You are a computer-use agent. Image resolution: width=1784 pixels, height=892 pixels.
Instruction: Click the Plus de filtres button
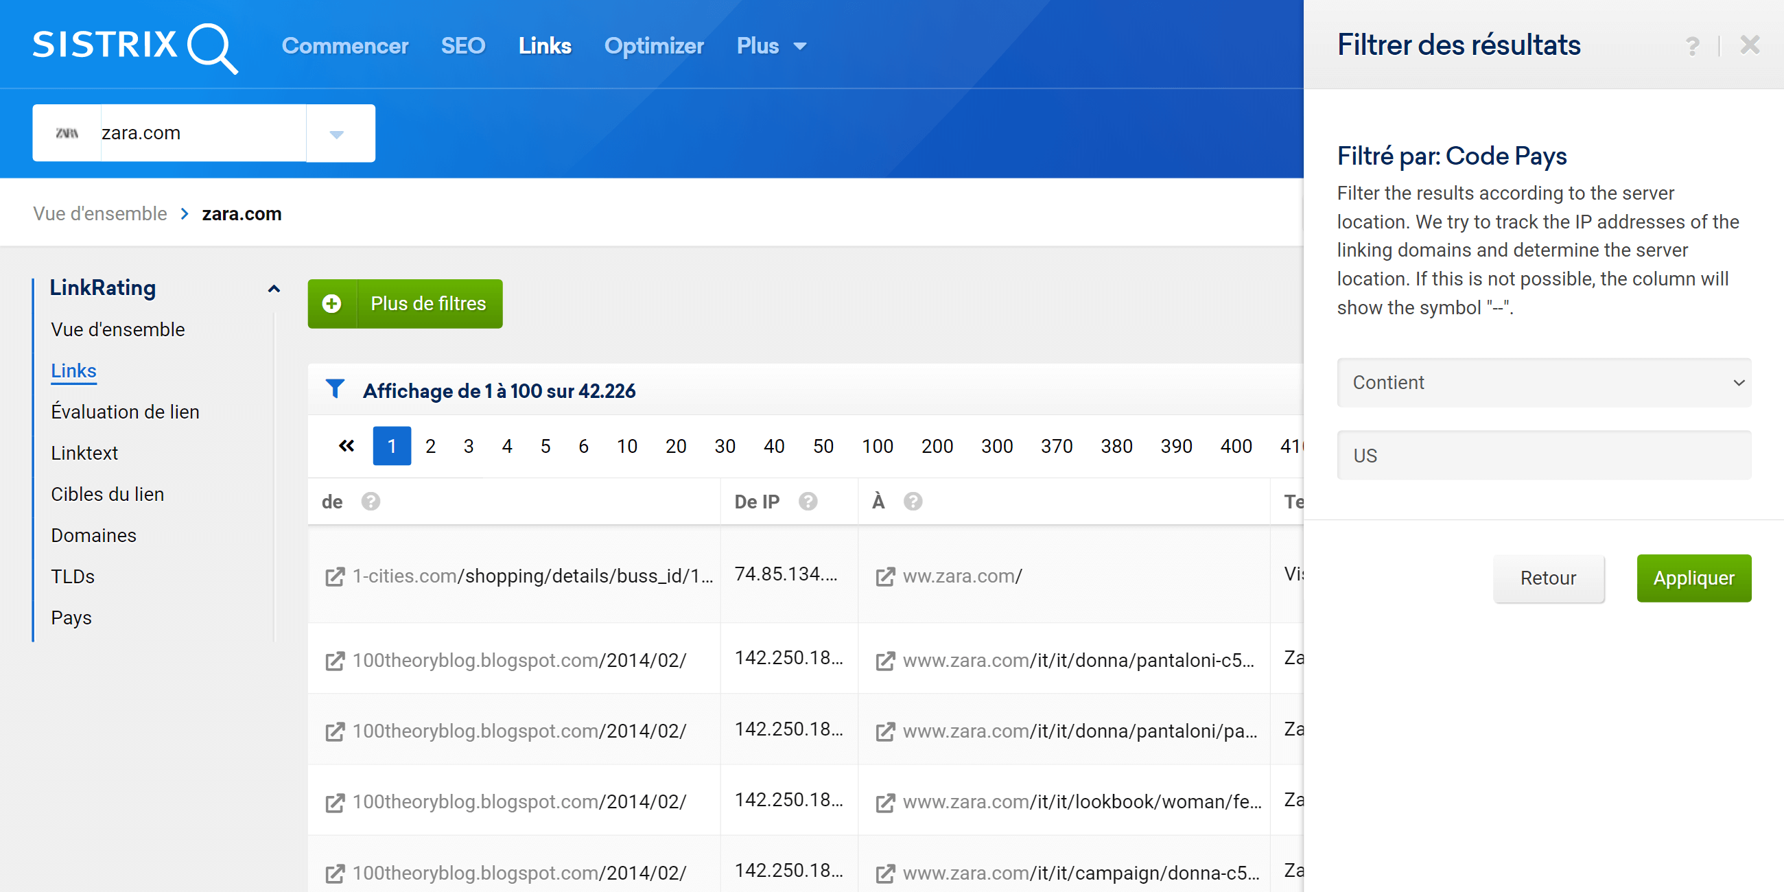[x=405, y=303]
